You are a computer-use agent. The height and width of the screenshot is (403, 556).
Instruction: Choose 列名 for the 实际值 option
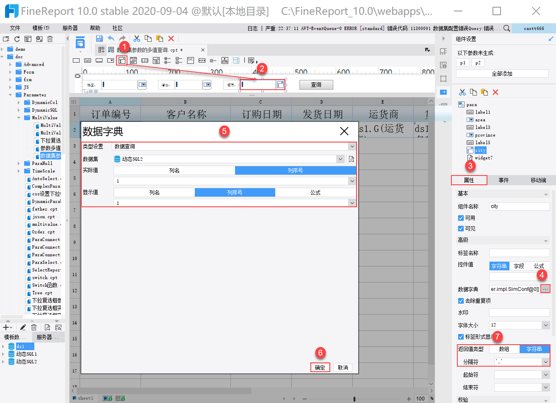(x=174, y=170)
